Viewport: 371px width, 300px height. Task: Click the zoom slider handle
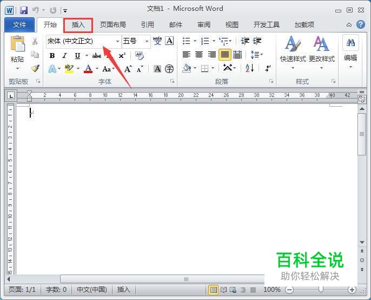tap(321, 290)
